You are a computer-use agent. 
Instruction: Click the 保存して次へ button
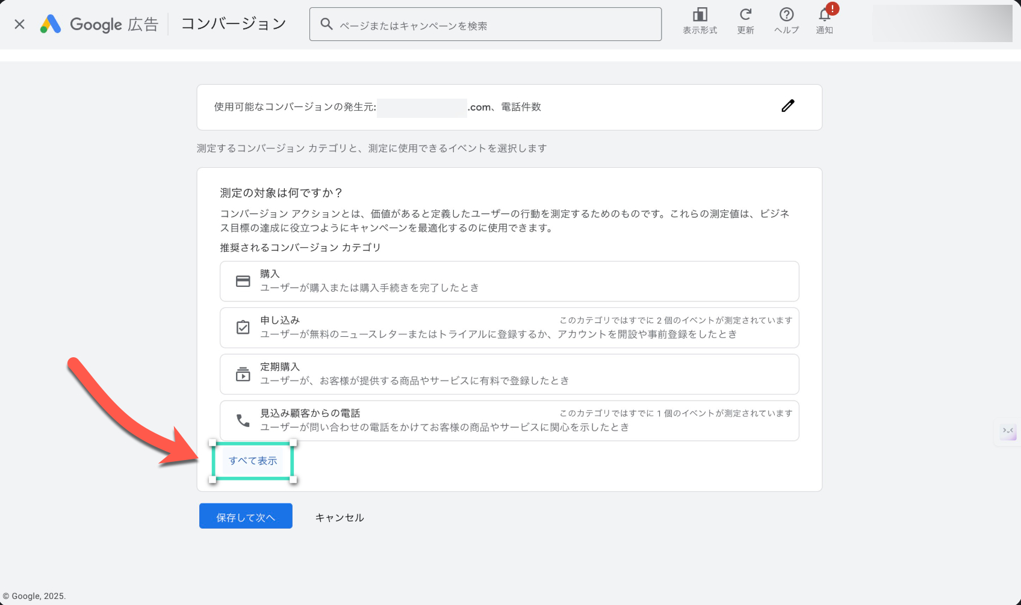pyautogui.click(x=245, y=516)
